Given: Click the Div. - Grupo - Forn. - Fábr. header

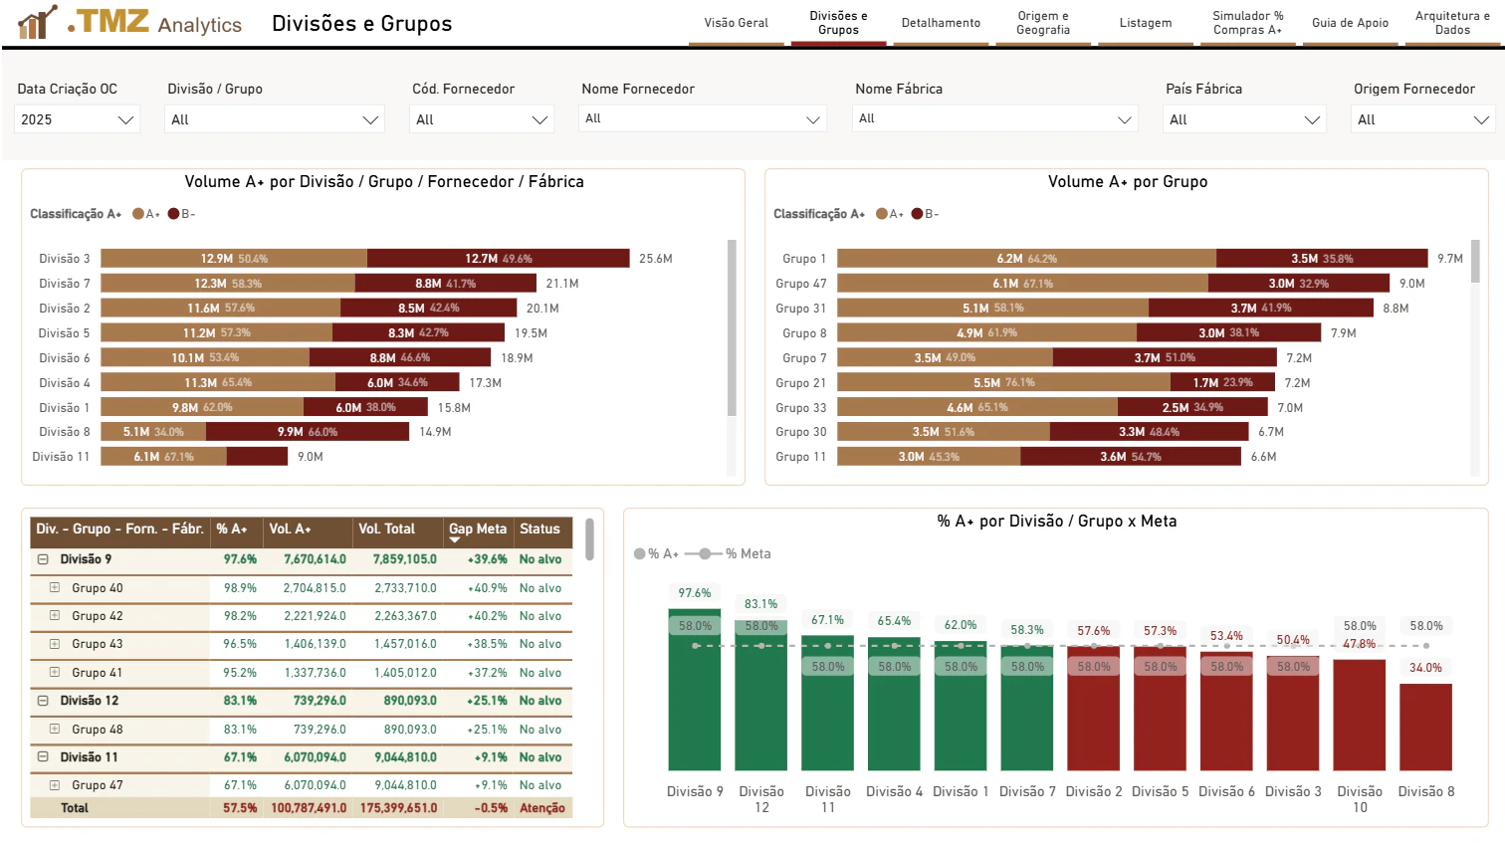Looking at the screenshot, I should 120,529.
